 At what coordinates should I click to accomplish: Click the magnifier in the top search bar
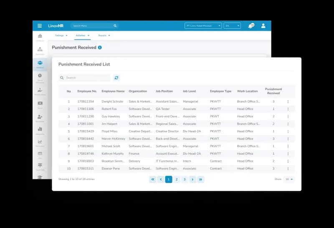coord(115,26)
